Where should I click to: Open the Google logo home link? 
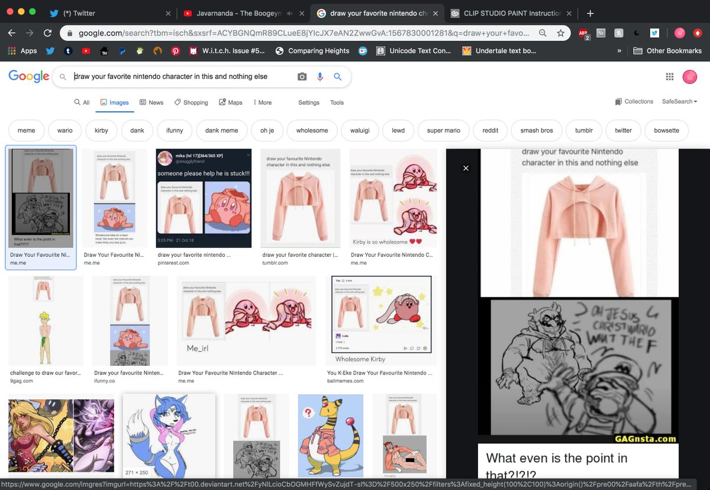(x=29, y=76)
